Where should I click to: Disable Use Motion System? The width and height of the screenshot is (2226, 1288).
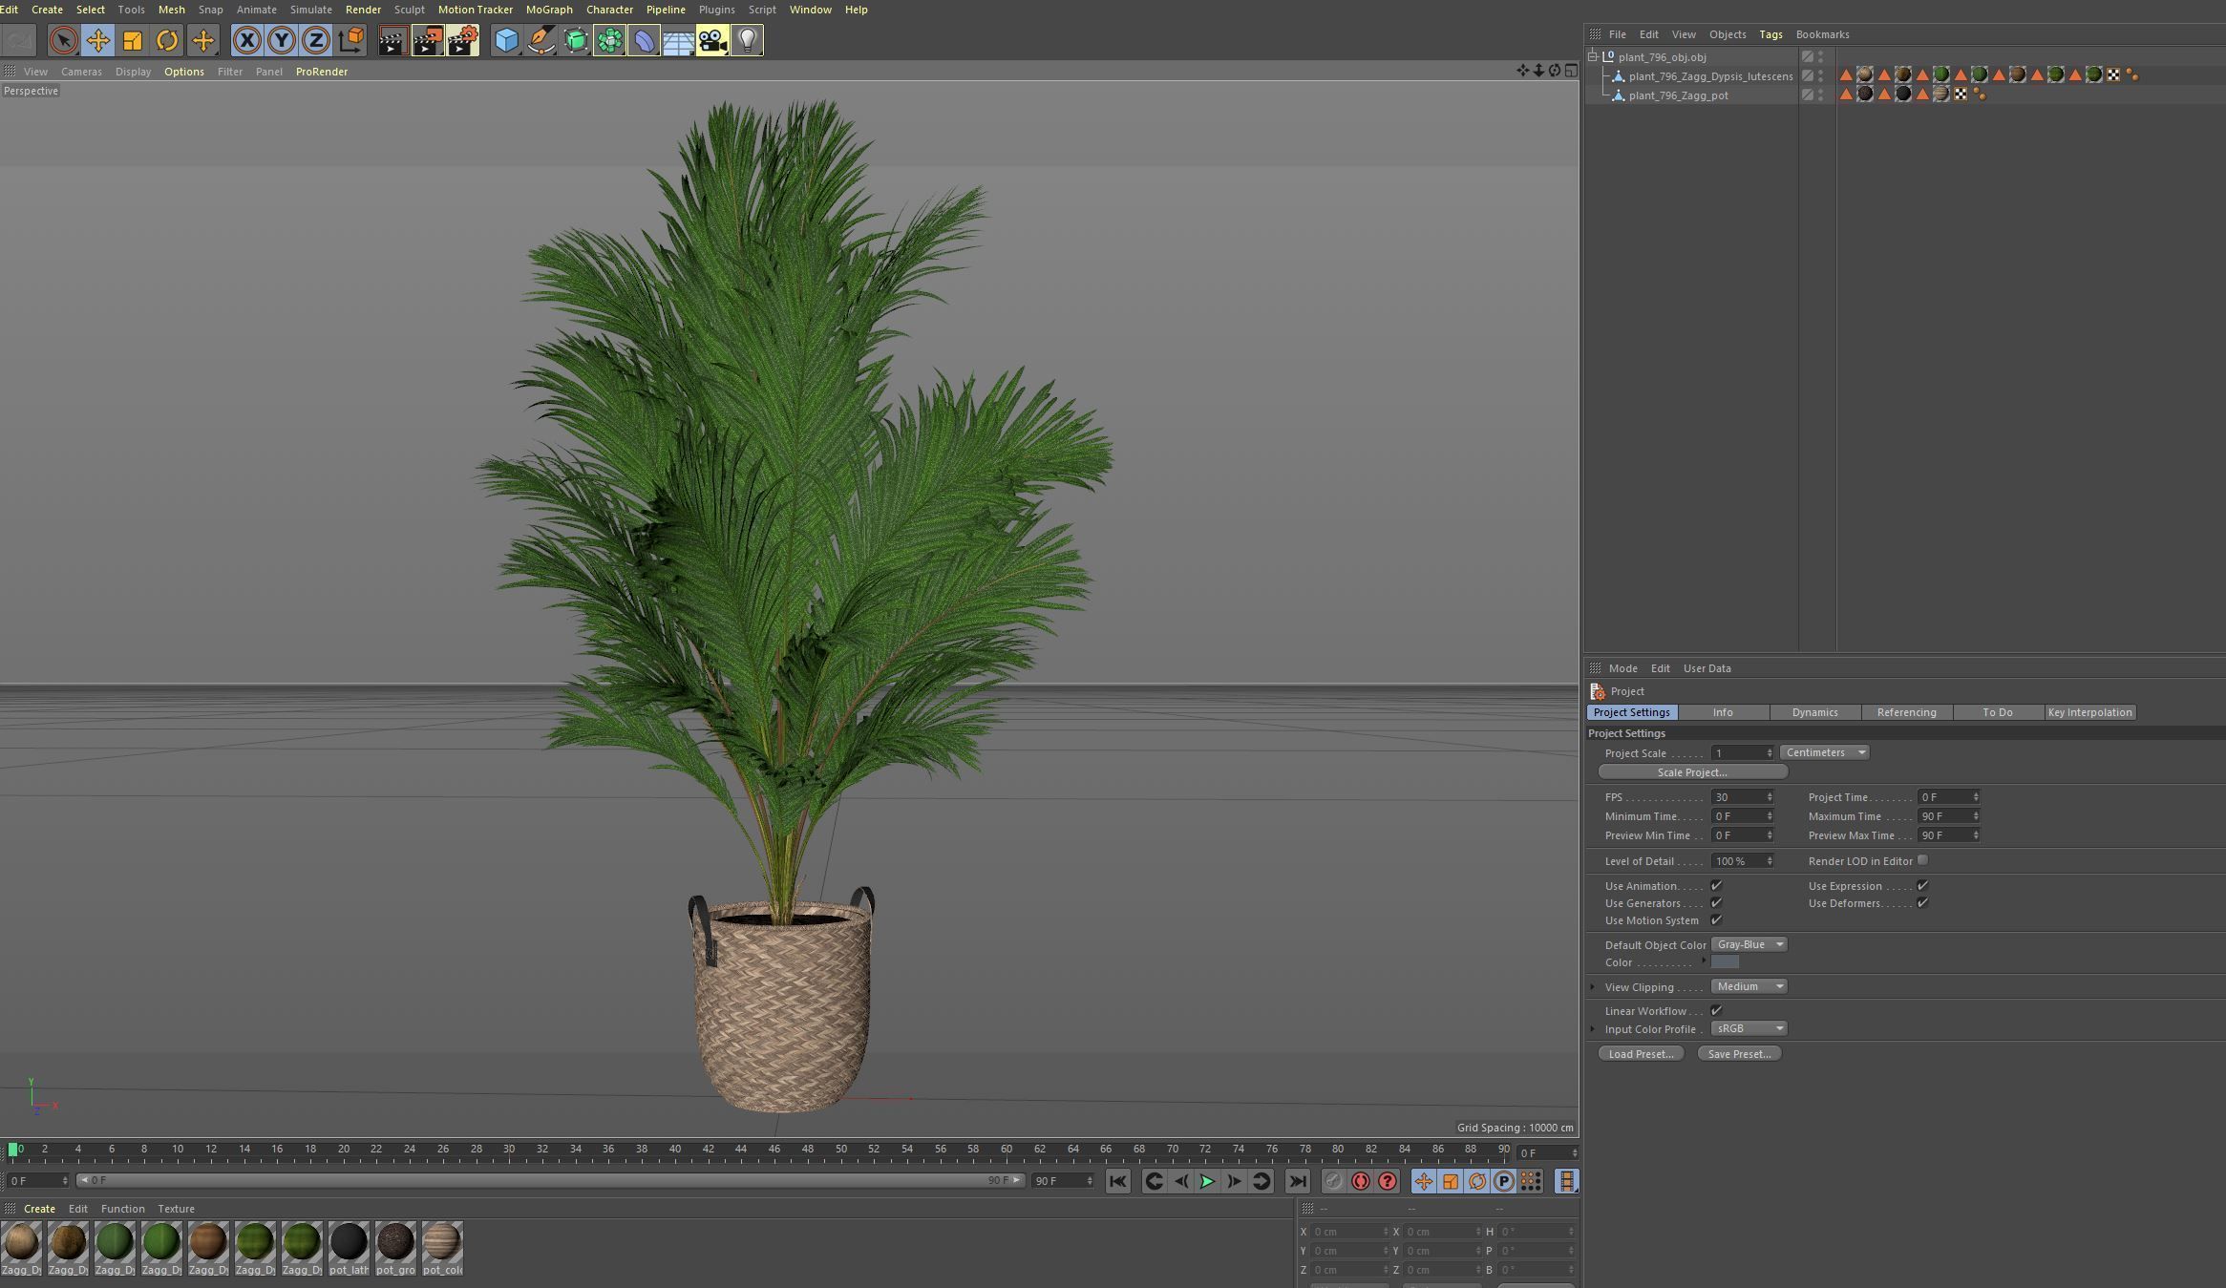coord(1717,919)
